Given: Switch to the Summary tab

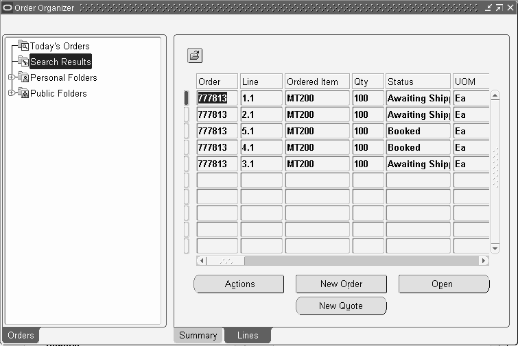Looking at the screenshot, I should coord(198,335).
